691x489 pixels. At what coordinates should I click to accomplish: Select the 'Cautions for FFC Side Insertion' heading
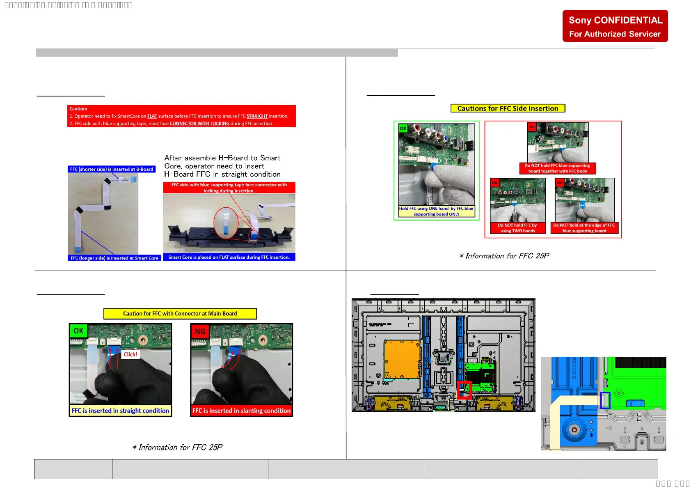click(x=508, y=108)
